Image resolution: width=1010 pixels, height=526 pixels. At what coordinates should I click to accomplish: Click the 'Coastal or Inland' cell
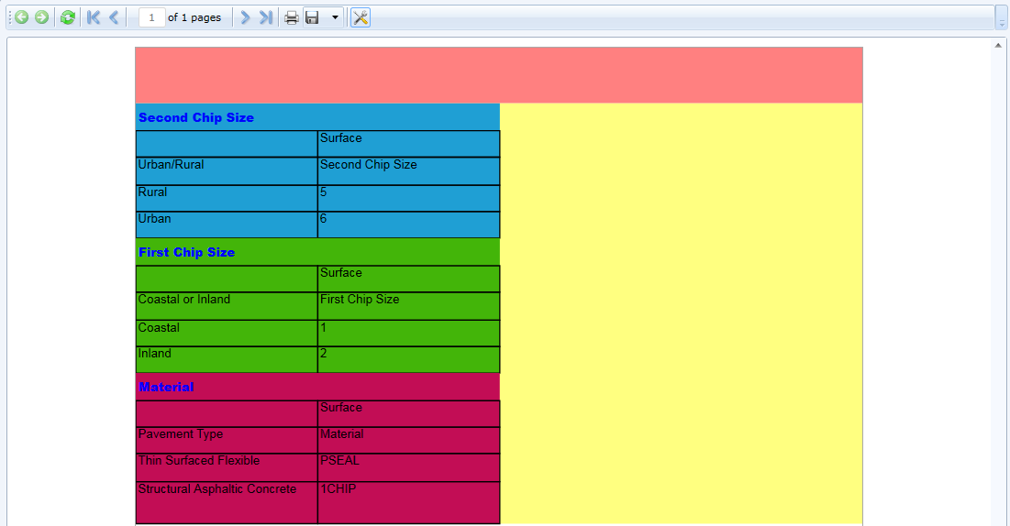[227, 306]
